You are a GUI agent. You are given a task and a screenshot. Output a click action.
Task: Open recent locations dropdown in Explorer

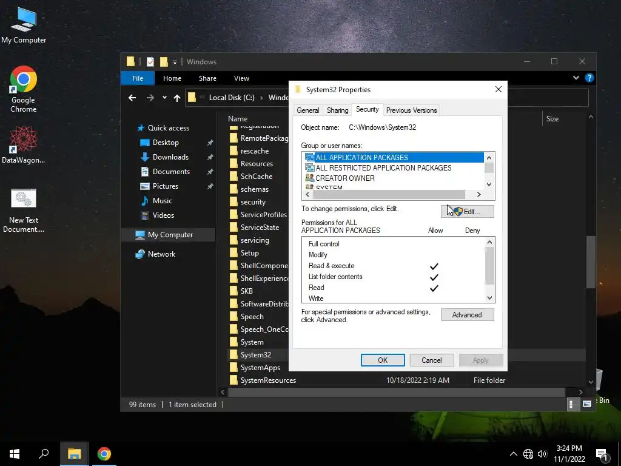(164, 98)
